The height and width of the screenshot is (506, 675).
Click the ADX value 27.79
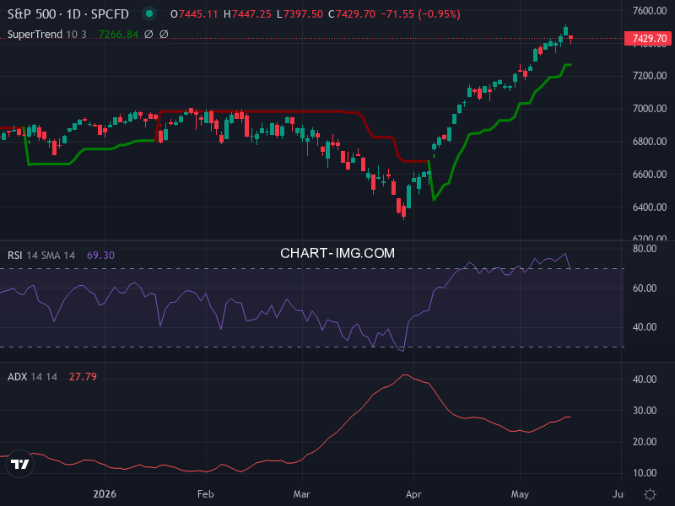[x=83, y=376]
